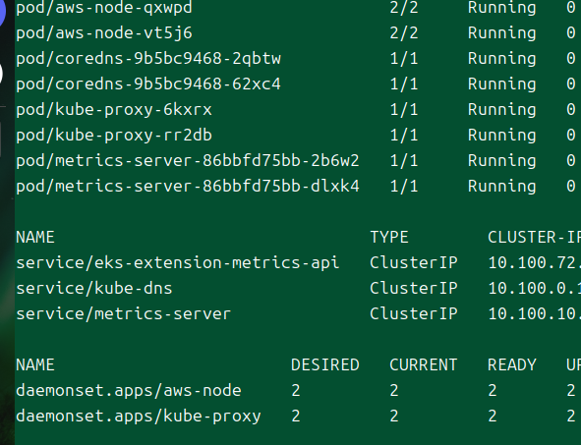Click 1/1 ready value for kube-proxy-6kxrx
This screenshot has width=581, height=445.
click(x=404, y=110)
